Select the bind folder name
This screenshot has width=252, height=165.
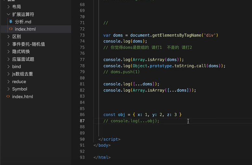[17, 66]
